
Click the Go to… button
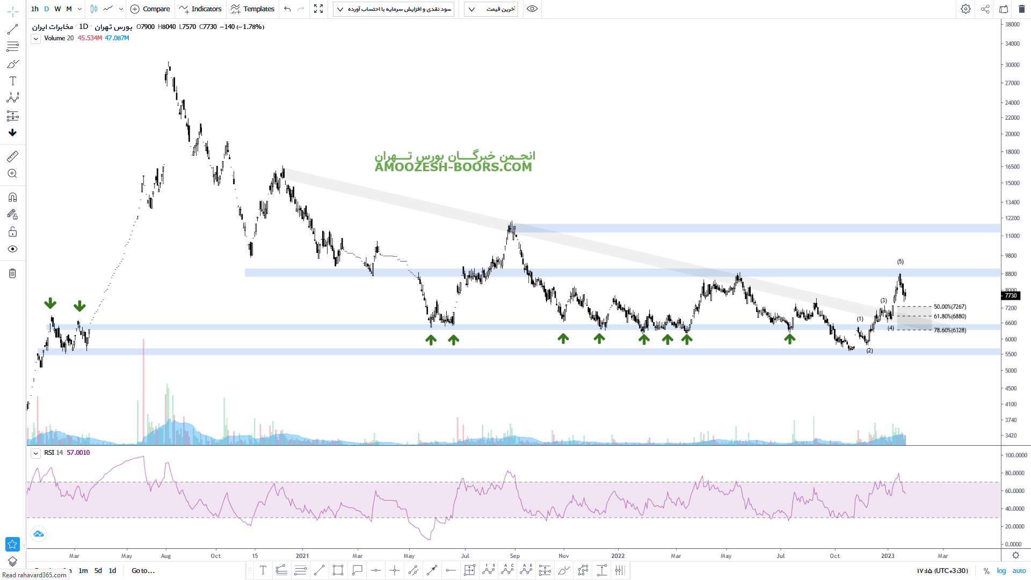tap(143, 571)
